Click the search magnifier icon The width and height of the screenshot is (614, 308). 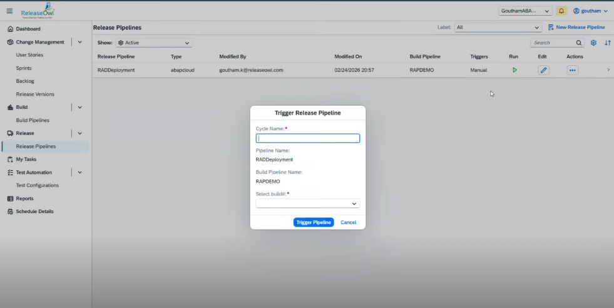pyautogui.click(x=578, y=43)
